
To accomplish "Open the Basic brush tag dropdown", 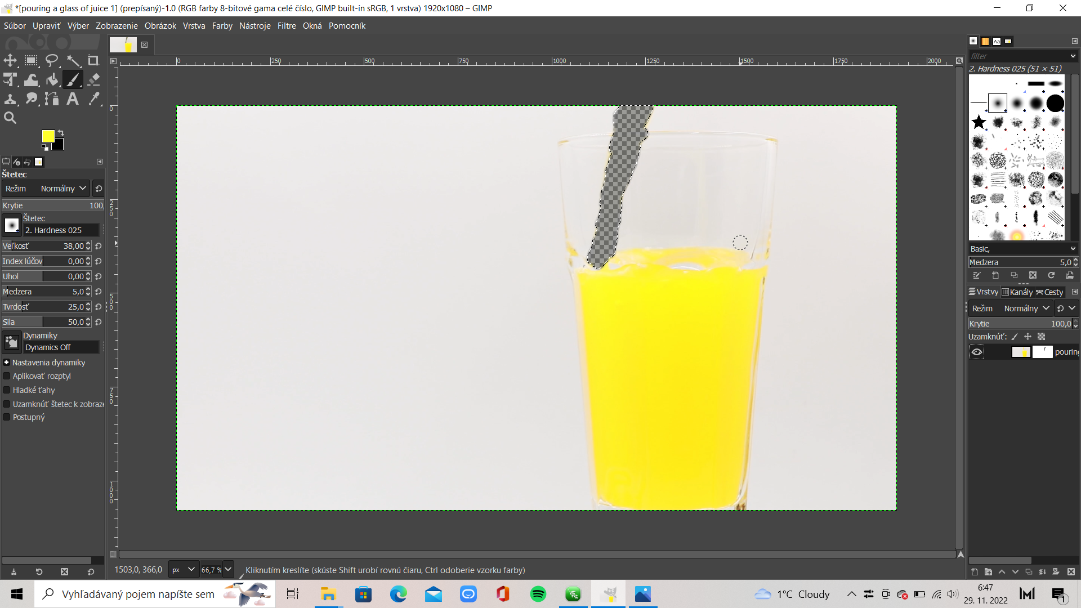I will coord(1022,249).
